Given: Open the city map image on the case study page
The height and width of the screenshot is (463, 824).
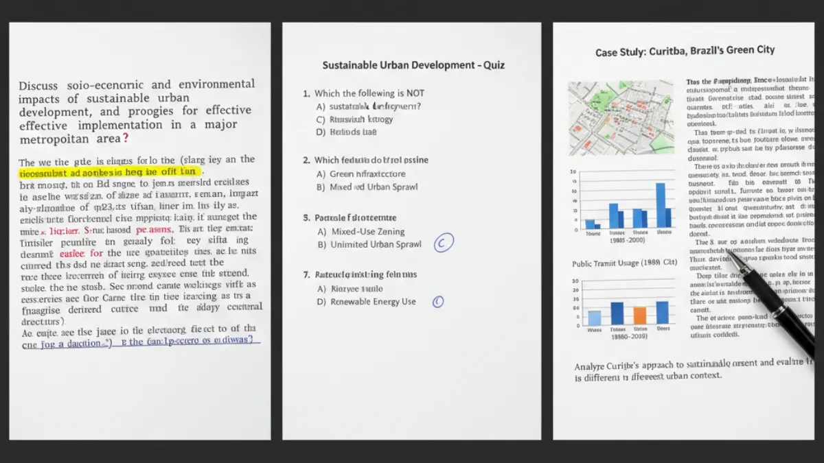Looking at the screenshot, I should click(620, 117).
